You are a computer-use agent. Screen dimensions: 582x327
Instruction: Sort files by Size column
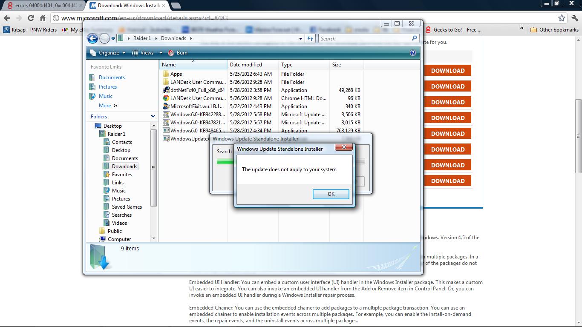tap(347, 65)
